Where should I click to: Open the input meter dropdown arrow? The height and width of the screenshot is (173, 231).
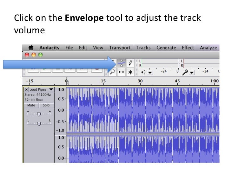(192, 73)
